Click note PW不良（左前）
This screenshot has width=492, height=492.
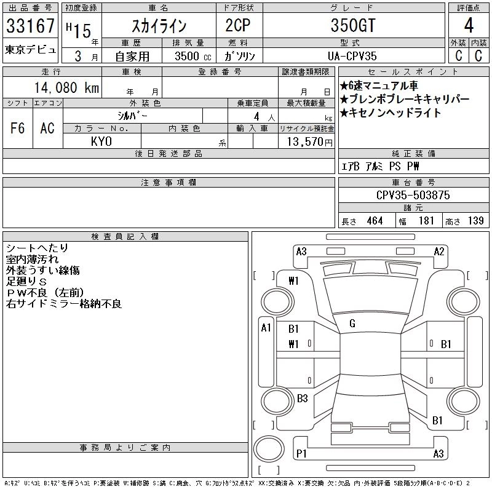click(x=45, y=293)
